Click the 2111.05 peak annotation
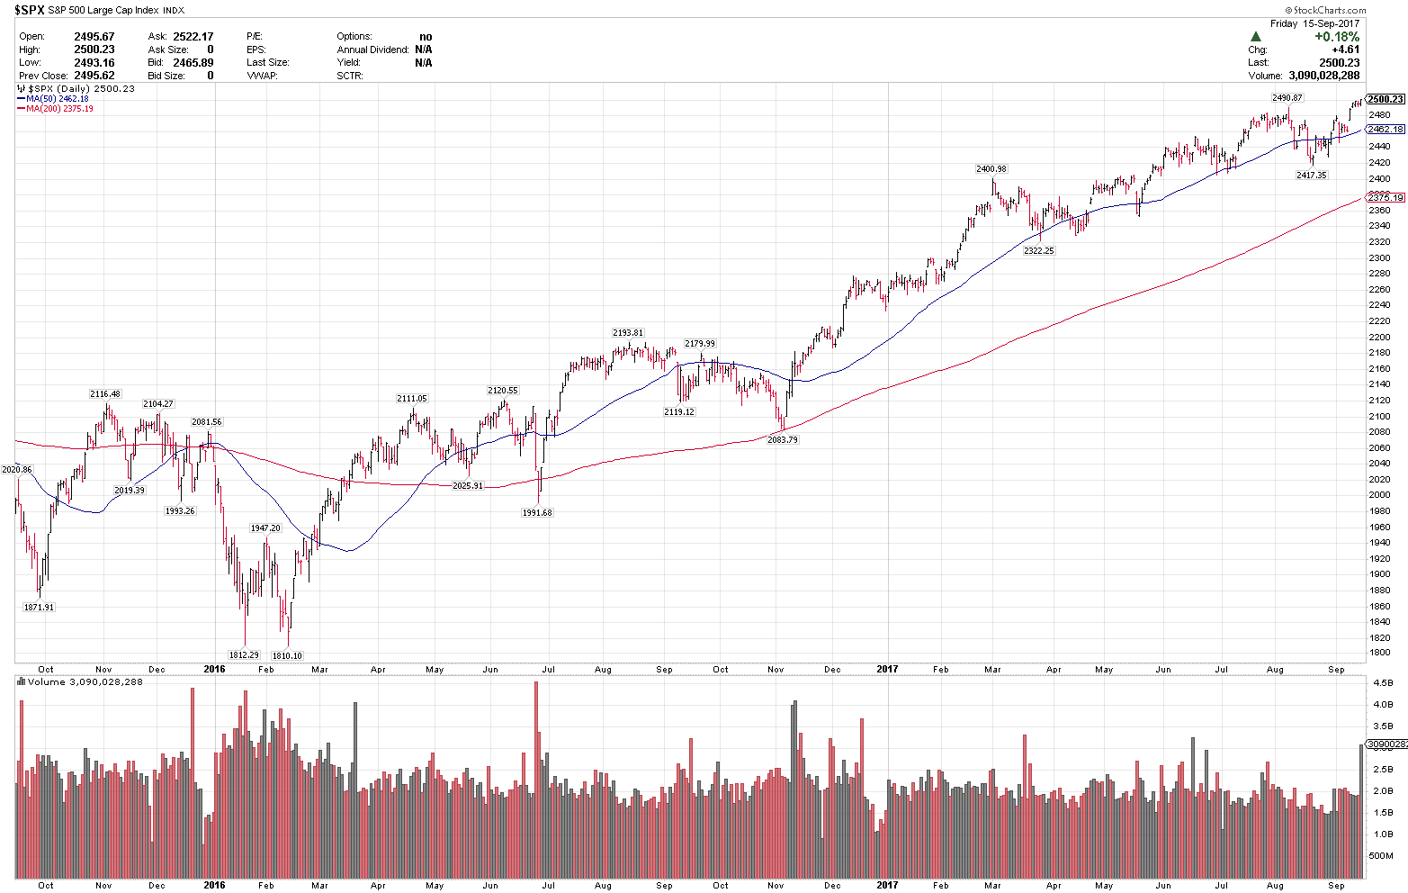 coord(412,399)
